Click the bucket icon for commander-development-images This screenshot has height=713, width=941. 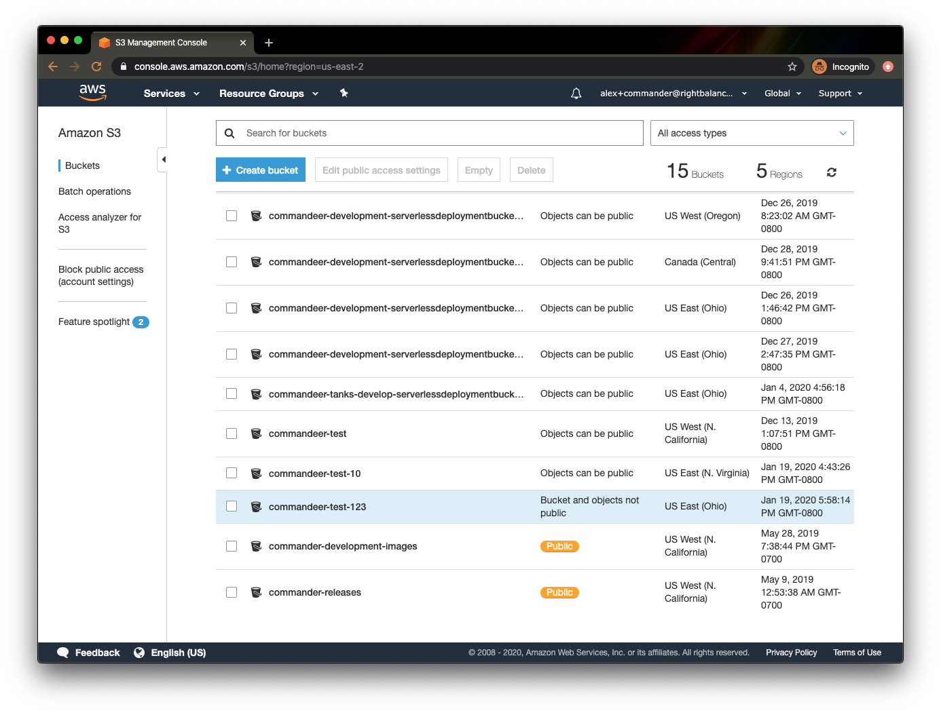pyautogui.click(x=256, y=546)
